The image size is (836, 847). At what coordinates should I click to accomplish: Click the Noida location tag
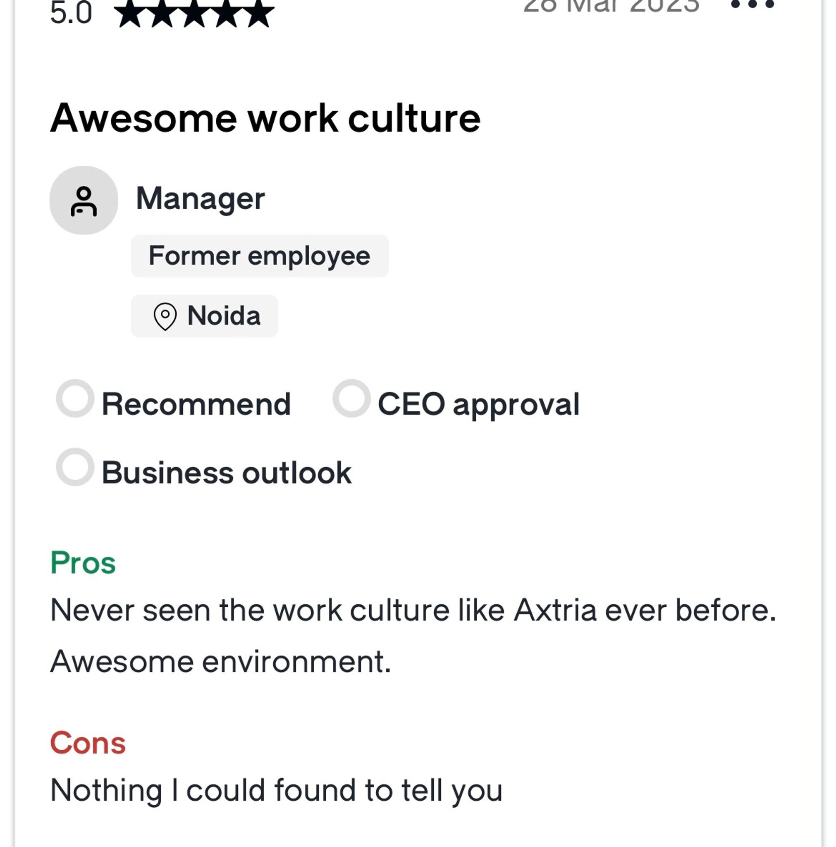[204, 316]
